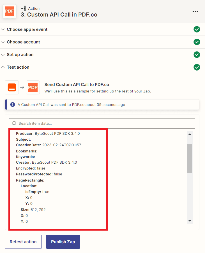Screen dimensions: 205x253
Task: Click the scrollbar thumb in the results panel
Action: (x=190, y=158)
